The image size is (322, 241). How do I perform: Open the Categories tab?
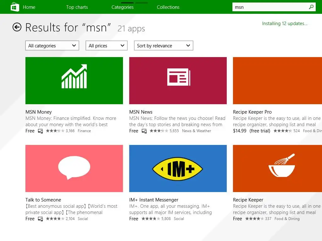tap(123, 7)
